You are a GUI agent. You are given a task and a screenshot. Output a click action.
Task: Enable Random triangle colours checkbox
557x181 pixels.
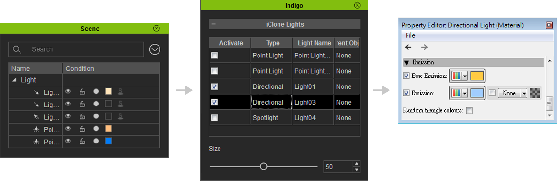tap(469, 111)
